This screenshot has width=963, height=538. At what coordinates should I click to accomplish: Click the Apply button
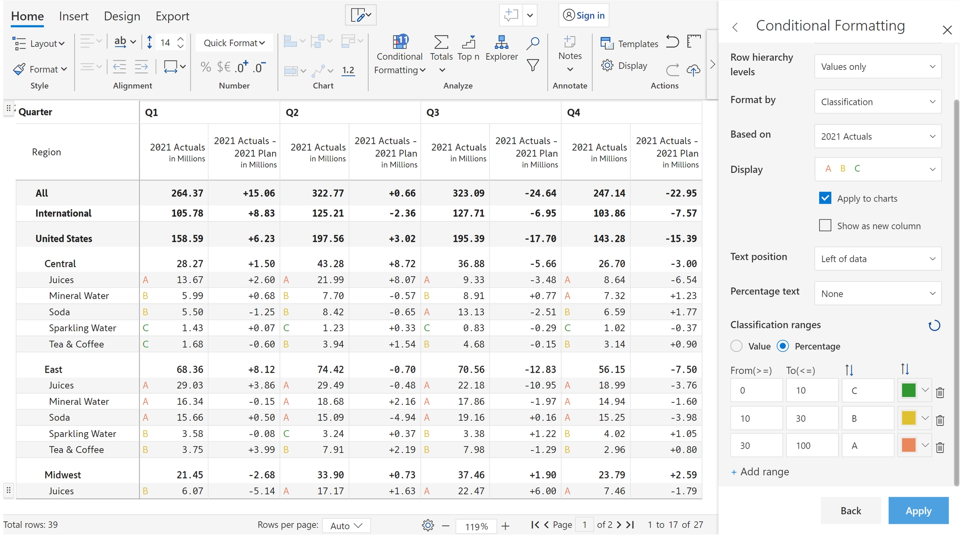[918, 510]
